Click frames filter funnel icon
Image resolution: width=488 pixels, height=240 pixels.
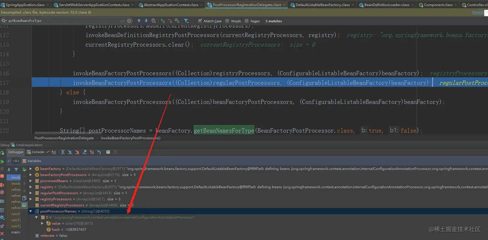pos(16,169)
